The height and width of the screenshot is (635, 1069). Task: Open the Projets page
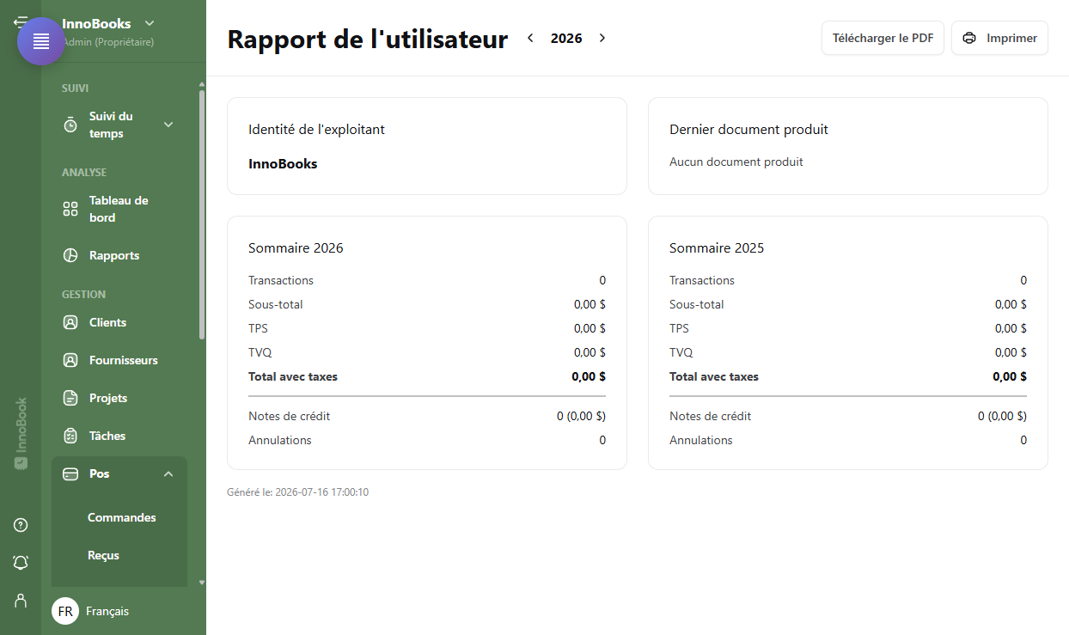tap(119, 398)
